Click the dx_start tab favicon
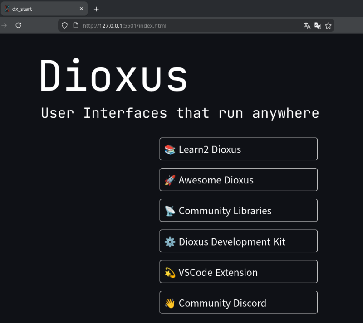This screenshot has height=323, width=363. [x=7, y=9]
